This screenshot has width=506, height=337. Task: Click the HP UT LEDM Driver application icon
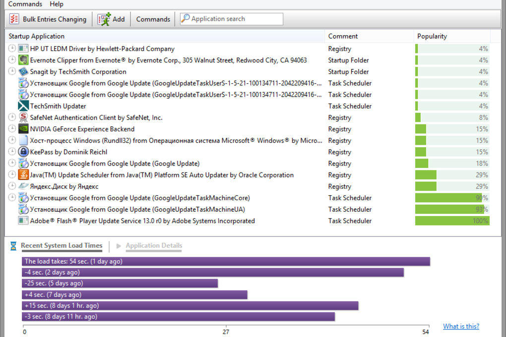tap(23, 49)
